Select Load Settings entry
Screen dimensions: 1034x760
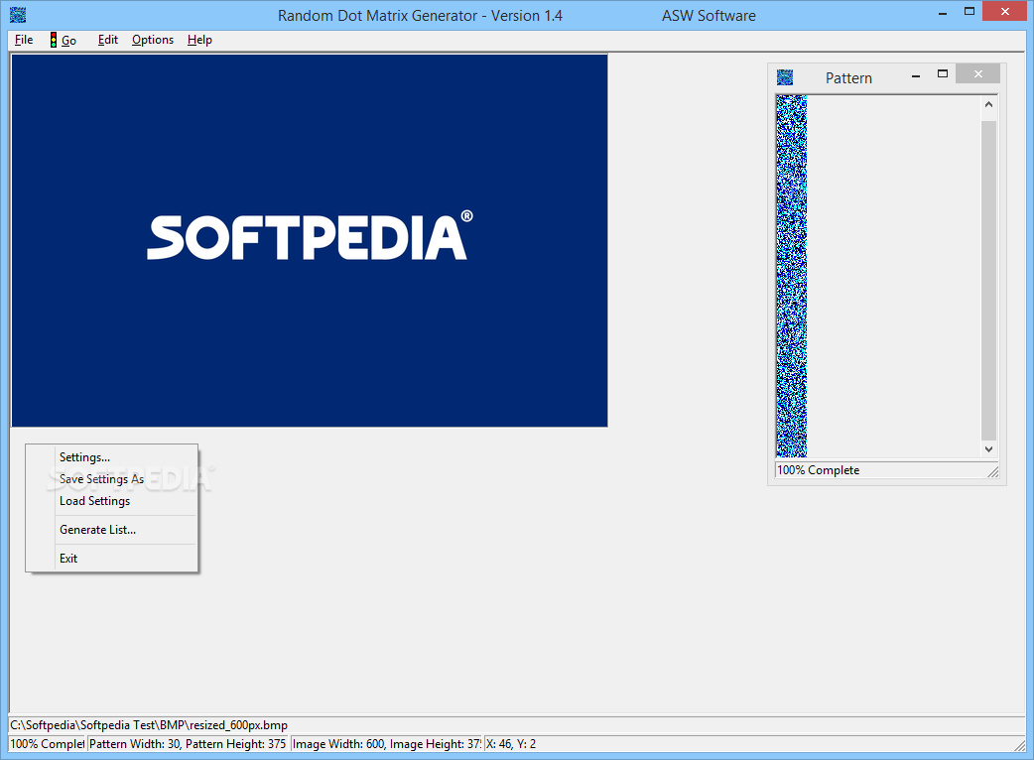pos(111,501)
